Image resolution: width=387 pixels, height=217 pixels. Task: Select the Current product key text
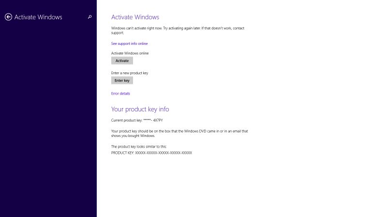click(x=137, y=120)
